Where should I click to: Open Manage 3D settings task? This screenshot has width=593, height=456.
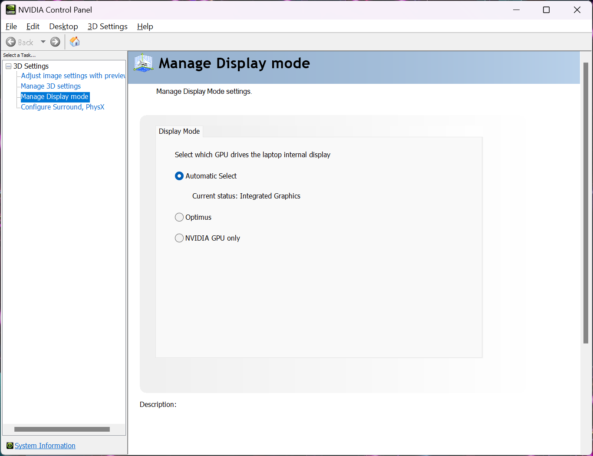click(51, 86)
